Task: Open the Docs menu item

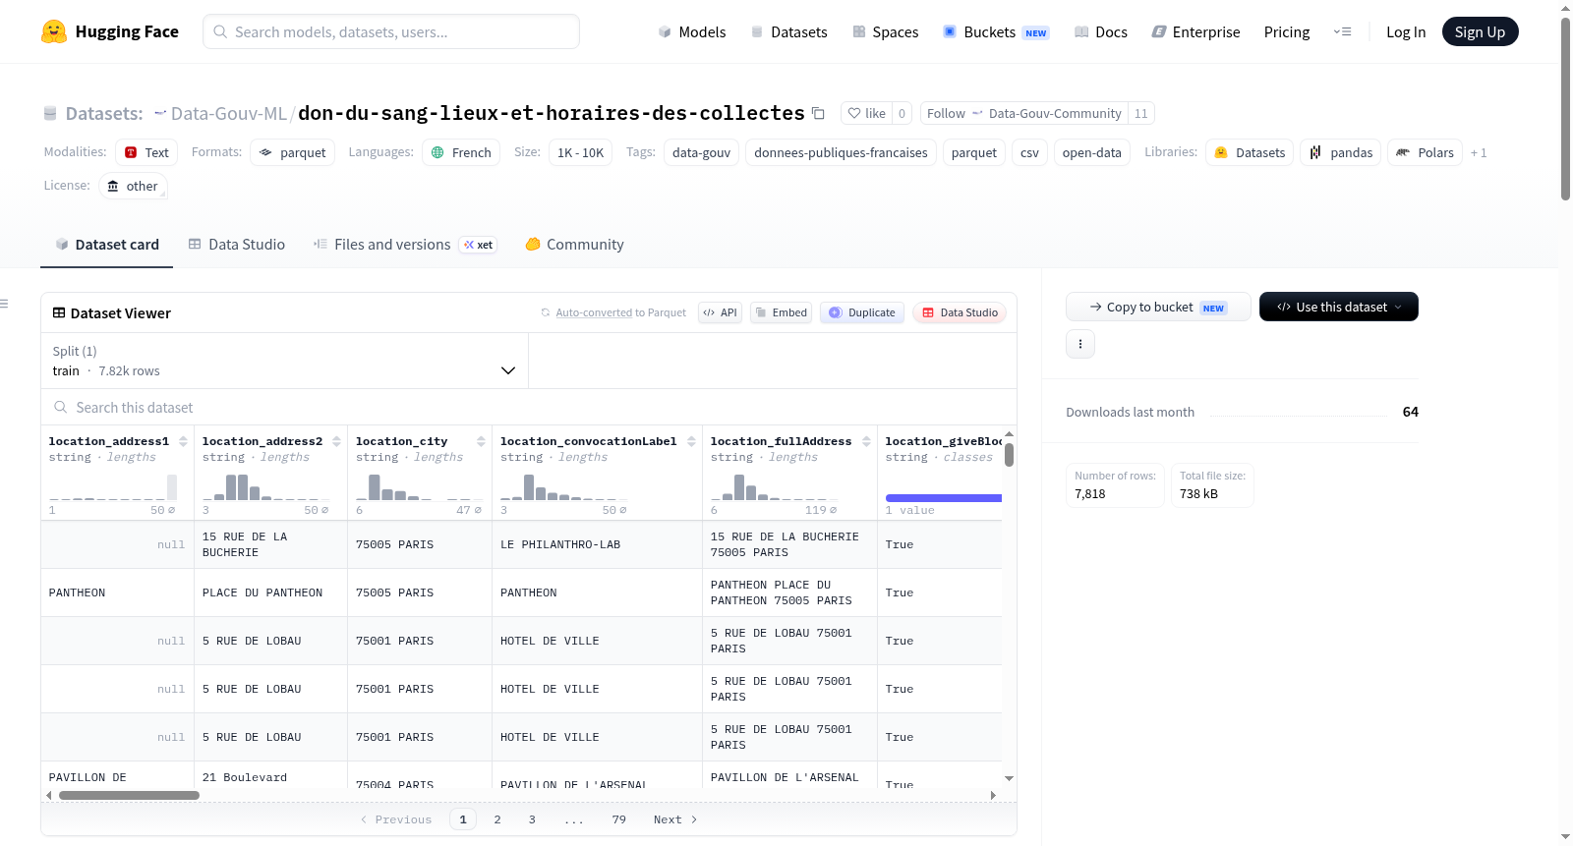Action: click(x=1100, y=31)
